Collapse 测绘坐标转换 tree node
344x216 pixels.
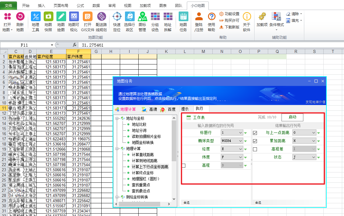pos(117,197)
